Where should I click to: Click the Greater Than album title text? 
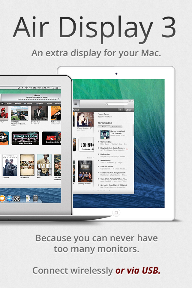click(35, 122)
